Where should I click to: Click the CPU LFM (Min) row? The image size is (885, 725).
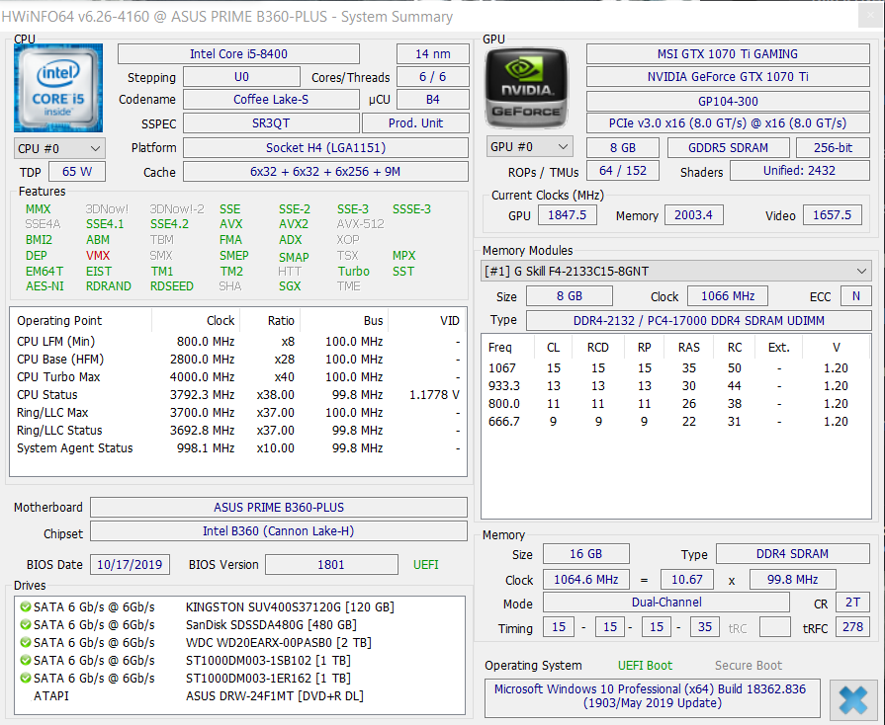238,342
